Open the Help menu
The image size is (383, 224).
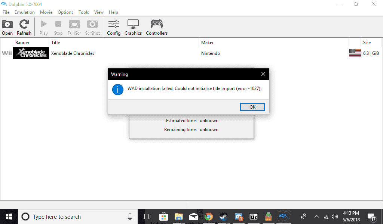113,12
